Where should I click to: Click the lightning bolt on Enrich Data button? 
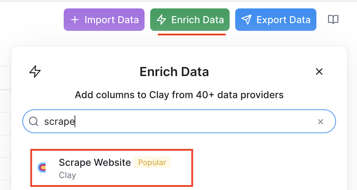(x=161, y=20)
